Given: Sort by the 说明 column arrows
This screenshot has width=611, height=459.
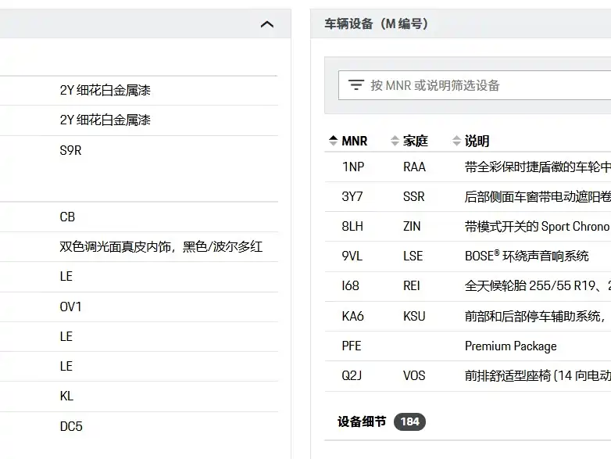Looking at the screenshot, I should click(457, 141).
